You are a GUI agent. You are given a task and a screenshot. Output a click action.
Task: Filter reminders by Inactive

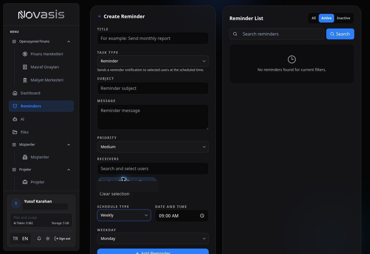click(343, 18)
